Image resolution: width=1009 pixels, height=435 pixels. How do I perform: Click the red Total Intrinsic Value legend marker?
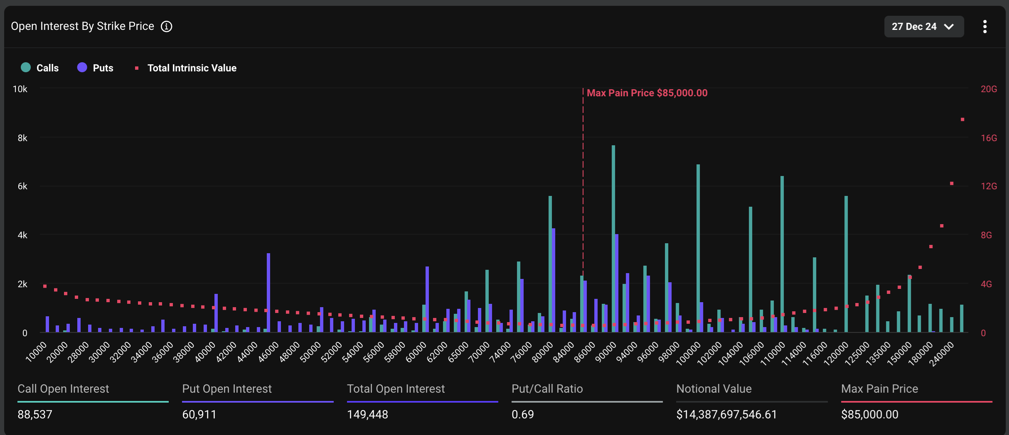(x=137, y=67)
